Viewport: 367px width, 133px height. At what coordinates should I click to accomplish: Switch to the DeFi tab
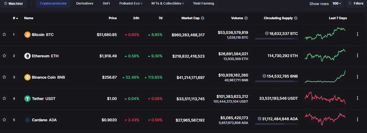coord(106,3)
